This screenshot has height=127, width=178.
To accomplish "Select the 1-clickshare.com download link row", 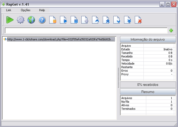I will [x=61, y=39].
